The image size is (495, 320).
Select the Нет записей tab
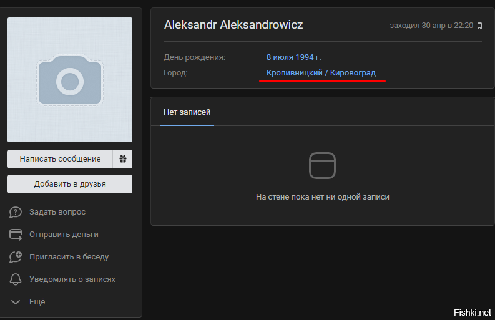tap(187, 112)
